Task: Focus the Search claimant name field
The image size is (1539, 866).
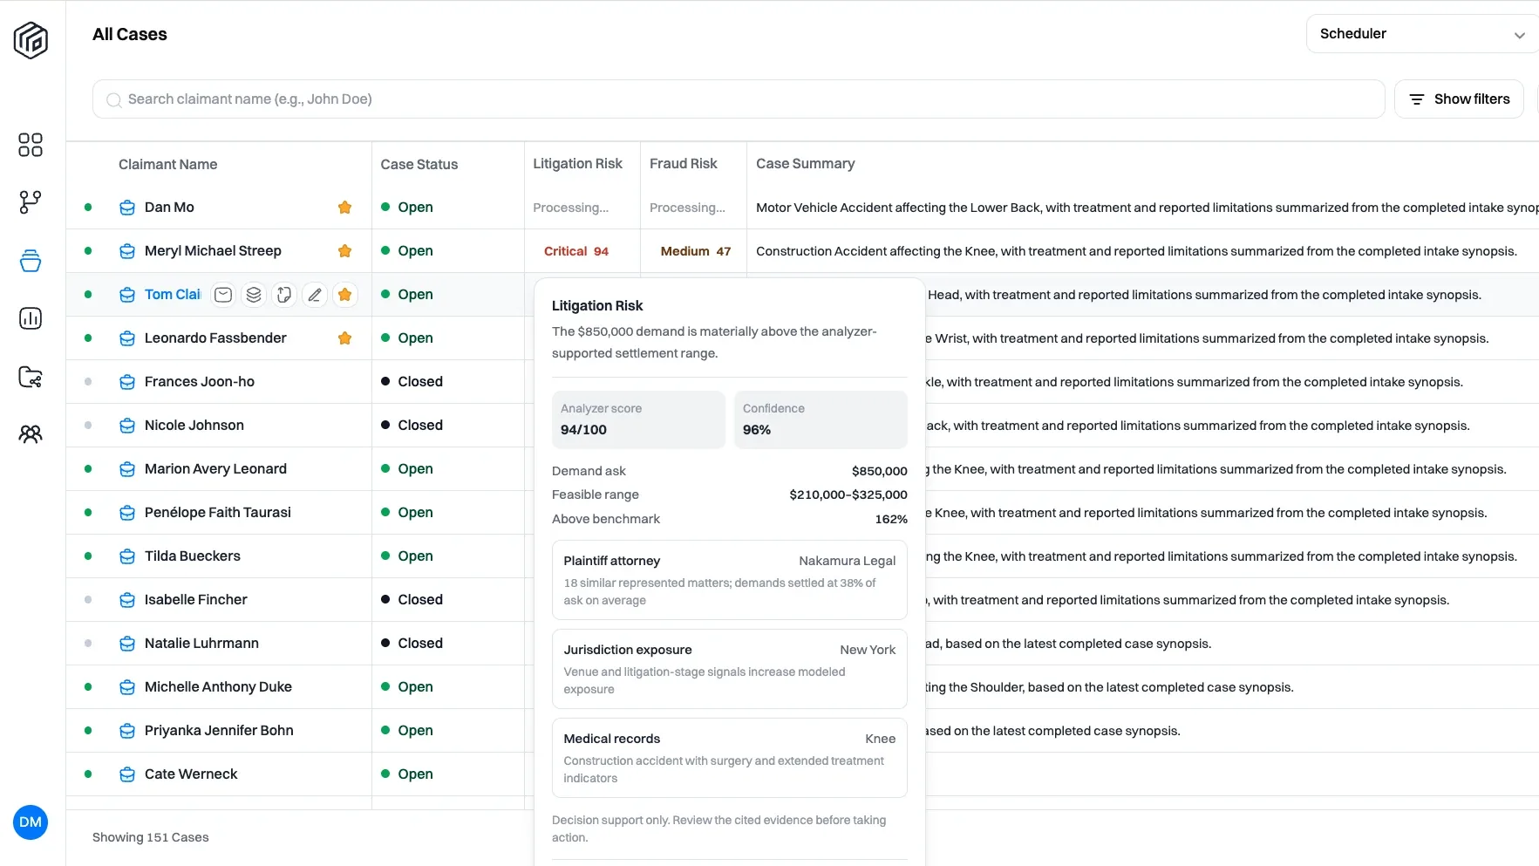Action: point(739,99)
